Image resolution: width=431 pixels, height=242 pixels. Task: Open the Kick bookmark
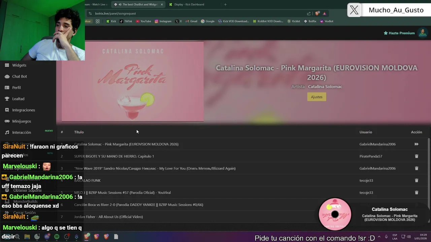coord(111,21)
